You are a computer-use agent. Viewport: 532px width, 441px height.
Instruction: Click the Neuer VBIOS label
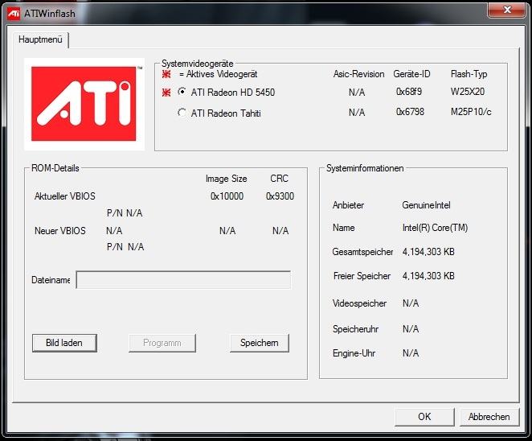click(x=60, y=231)
